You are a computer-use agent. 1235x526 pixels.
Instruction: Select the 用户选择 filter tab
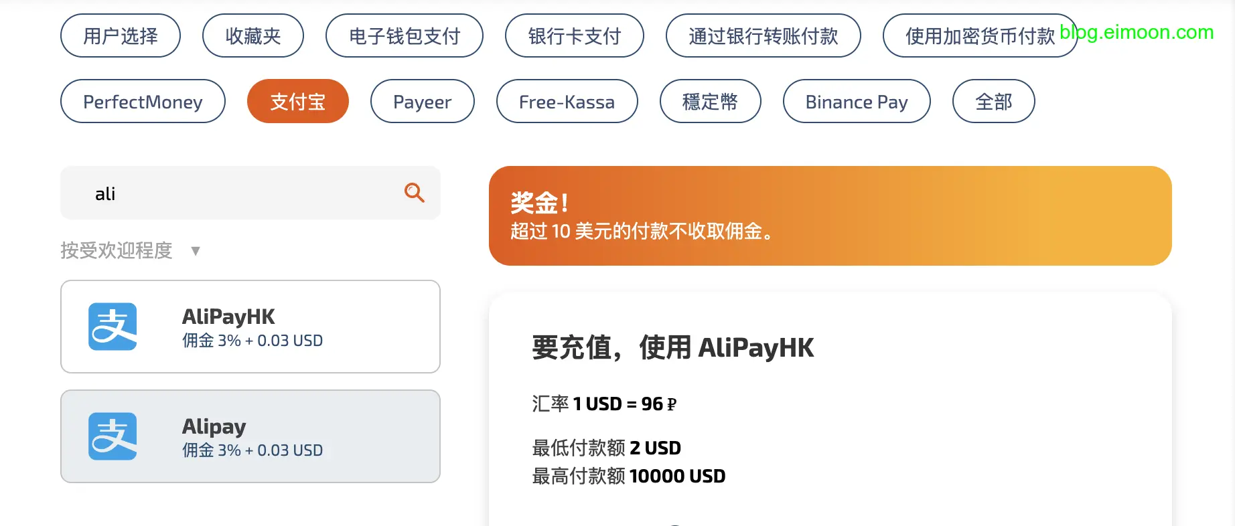click(121, 36)
